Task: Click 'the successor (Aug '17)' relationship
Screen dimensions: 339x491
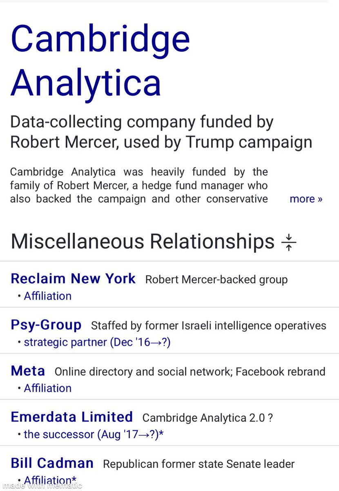Action: pos(94,434)
